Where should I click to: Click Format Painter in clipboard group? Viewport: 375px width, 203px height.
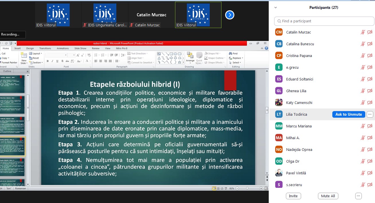pos(9,62)
